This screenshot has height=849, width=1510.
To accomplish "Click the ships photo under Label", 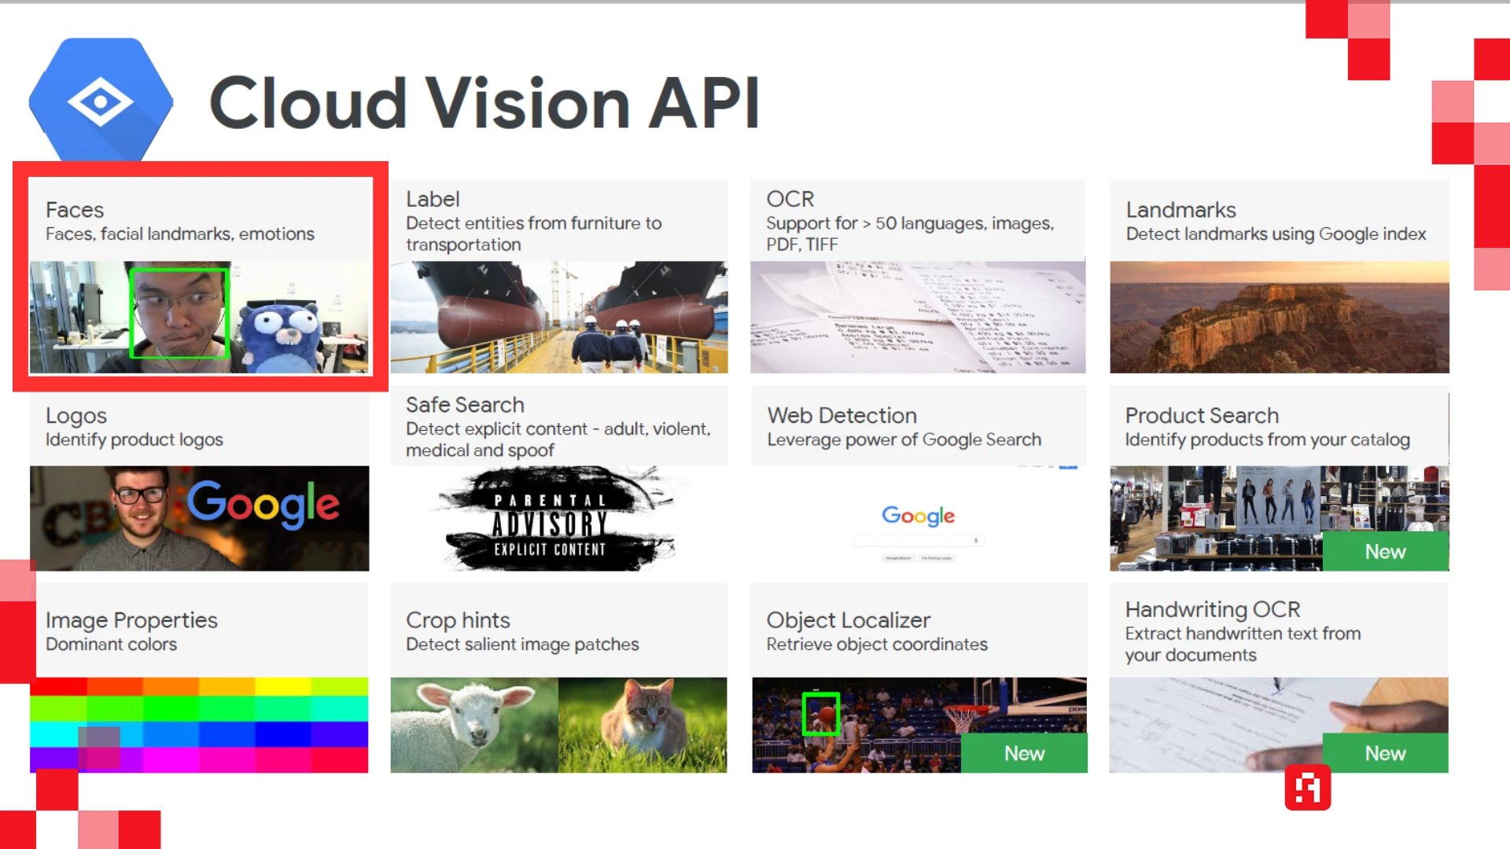I will (x=559, y=318).
